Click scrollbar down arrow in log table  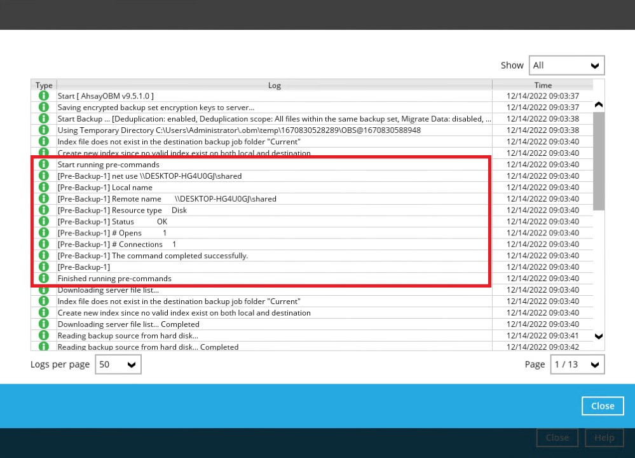coord(598,337)
